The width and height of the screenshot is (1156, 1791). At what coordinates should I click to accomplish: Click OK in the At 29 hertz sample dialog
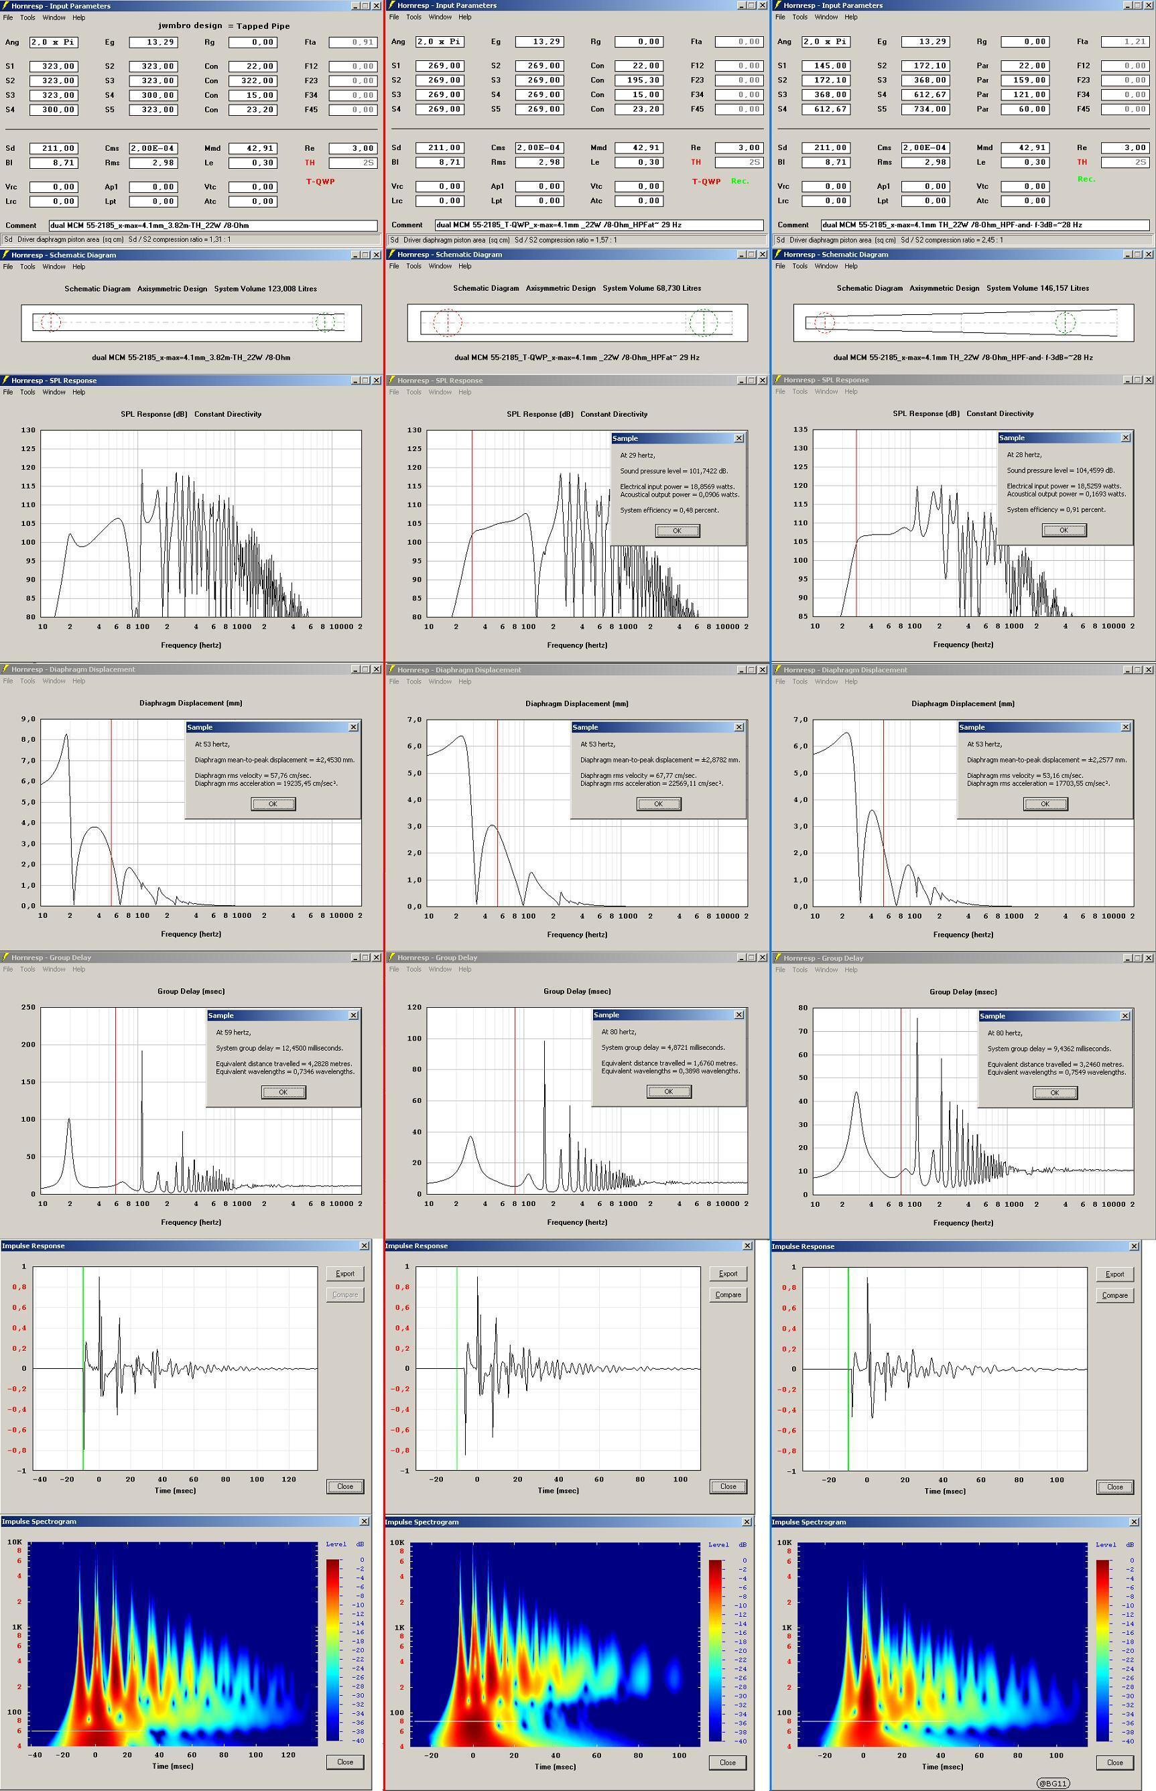point(677,531)
